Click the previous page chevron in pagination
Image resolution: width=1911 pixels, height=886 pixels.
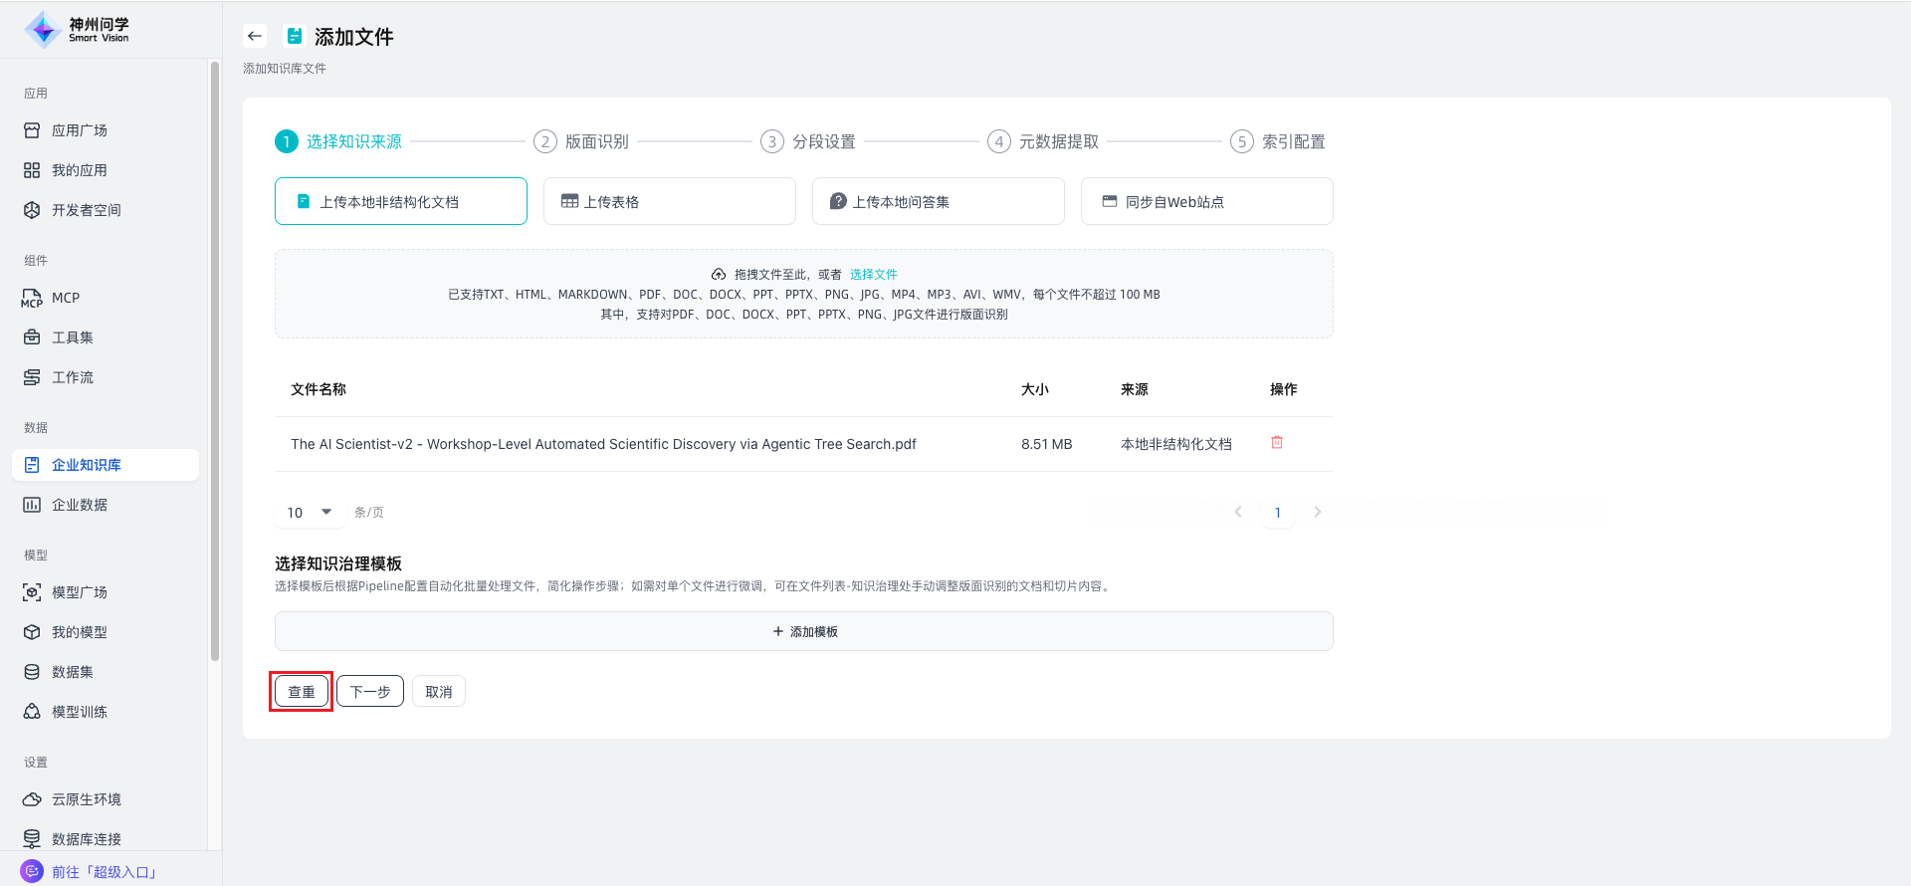(1238, 512)
